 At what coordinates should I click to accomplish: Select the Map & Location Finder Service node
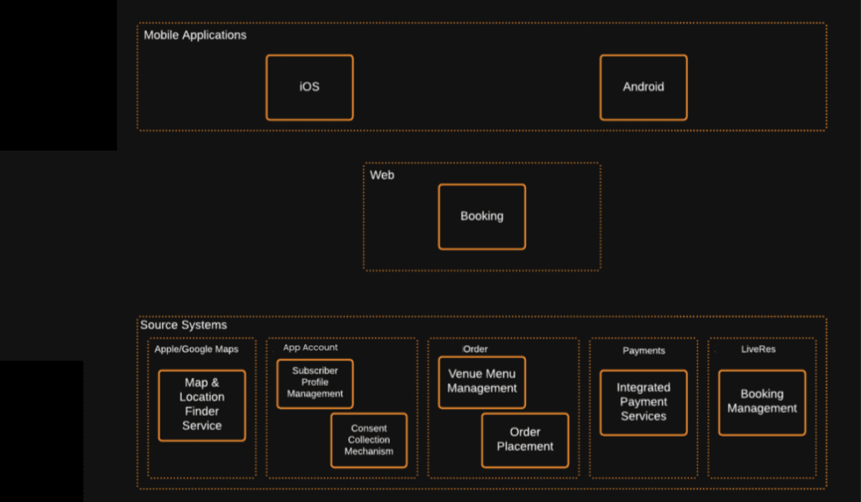(202, 404)
